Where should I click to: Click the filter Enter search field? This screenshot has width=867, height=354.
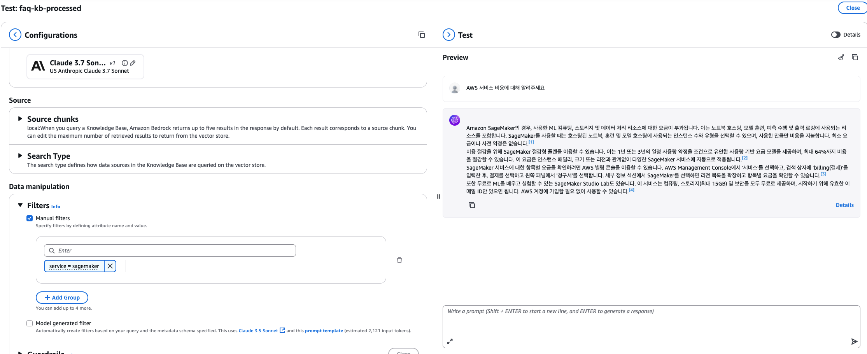(170, 251)
